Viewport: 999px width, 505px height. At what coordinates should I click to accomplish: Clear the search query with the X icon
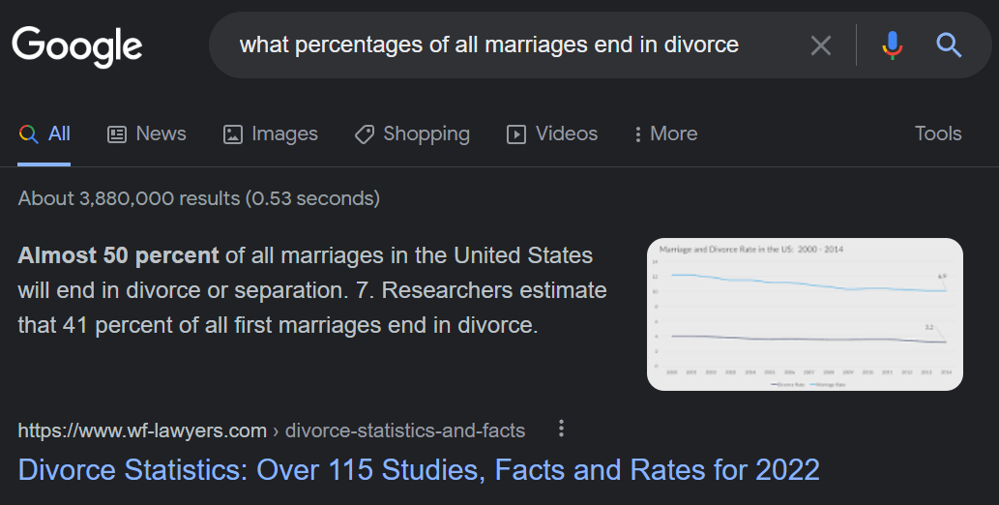(820, 45)
